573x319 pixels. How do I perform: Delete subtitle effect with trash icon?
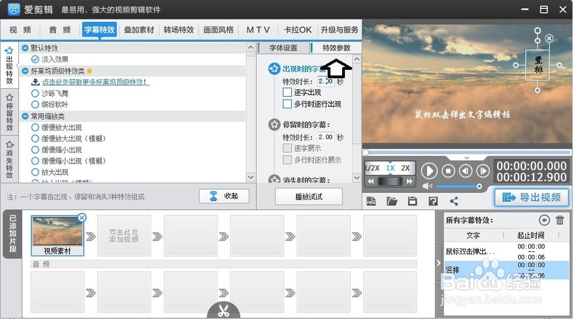click(560, 220)
